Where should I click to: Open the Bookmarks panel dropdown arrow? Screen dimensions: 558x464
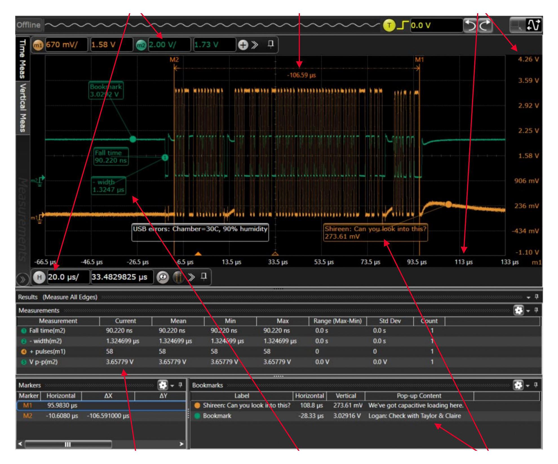pyautogui.click(x=528, y=386)
